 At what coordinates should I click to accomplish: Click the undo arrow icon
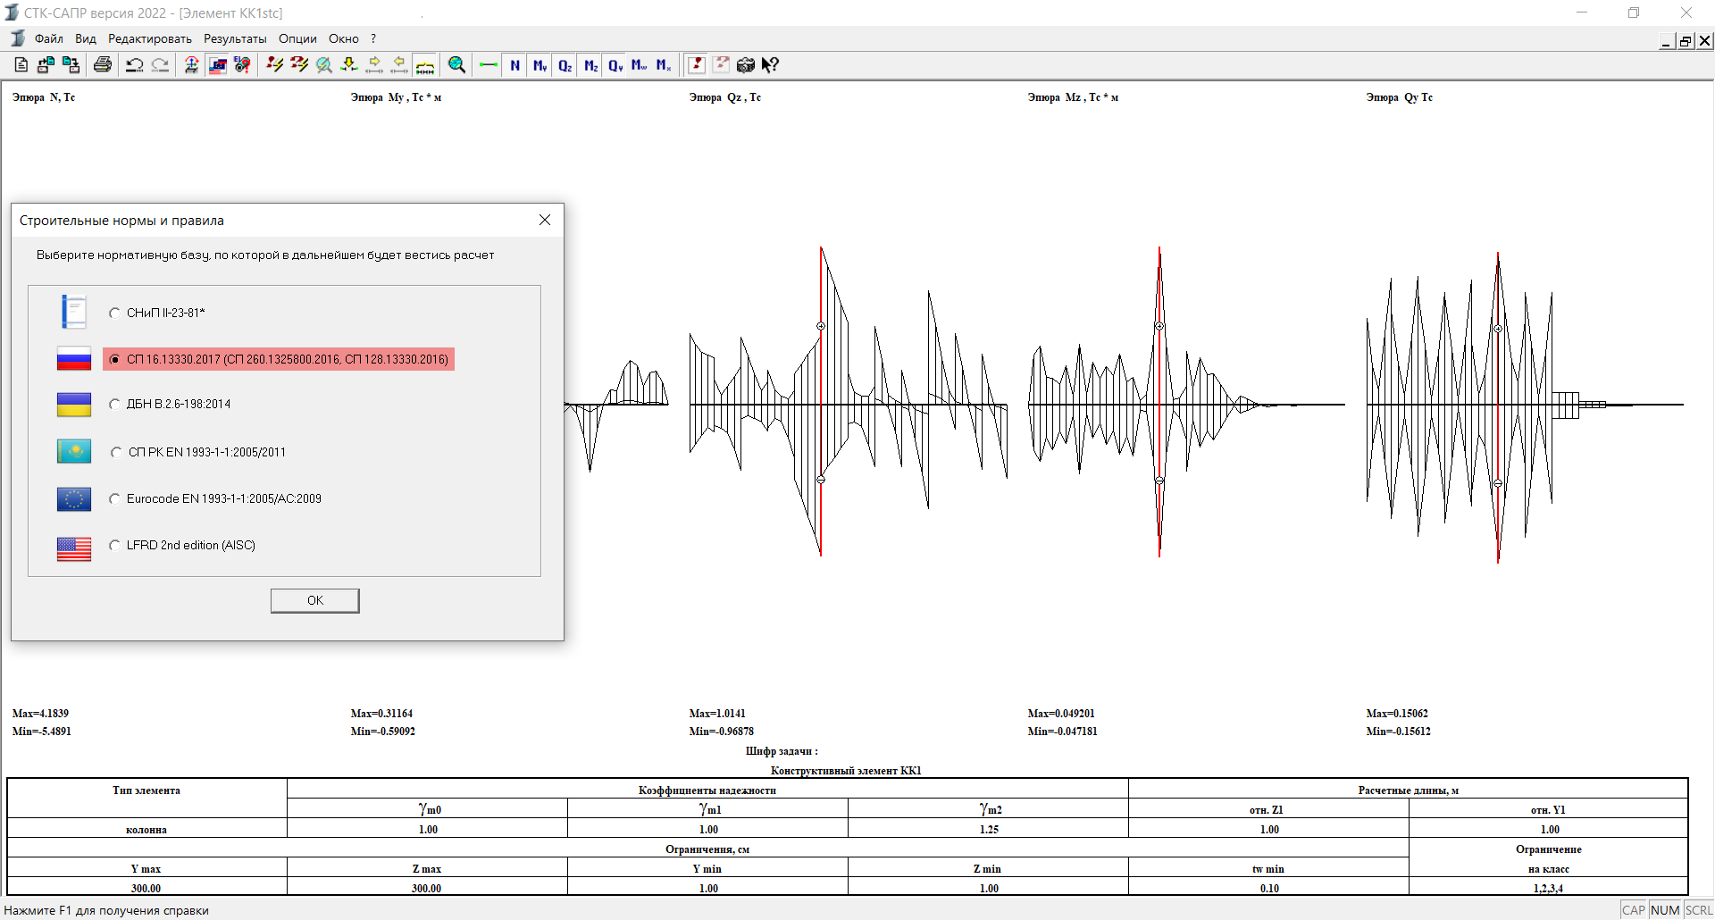coord(135,65)
